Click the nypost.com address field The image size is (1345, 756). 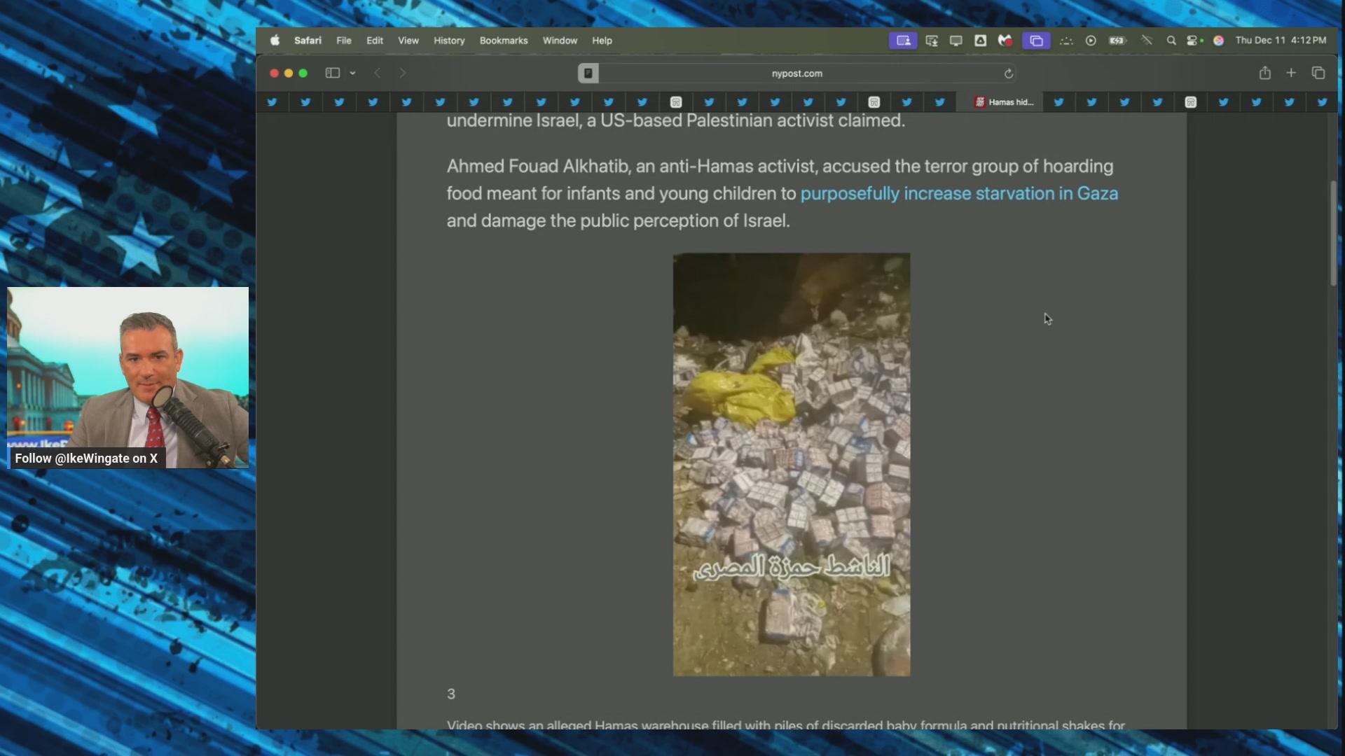796,73
